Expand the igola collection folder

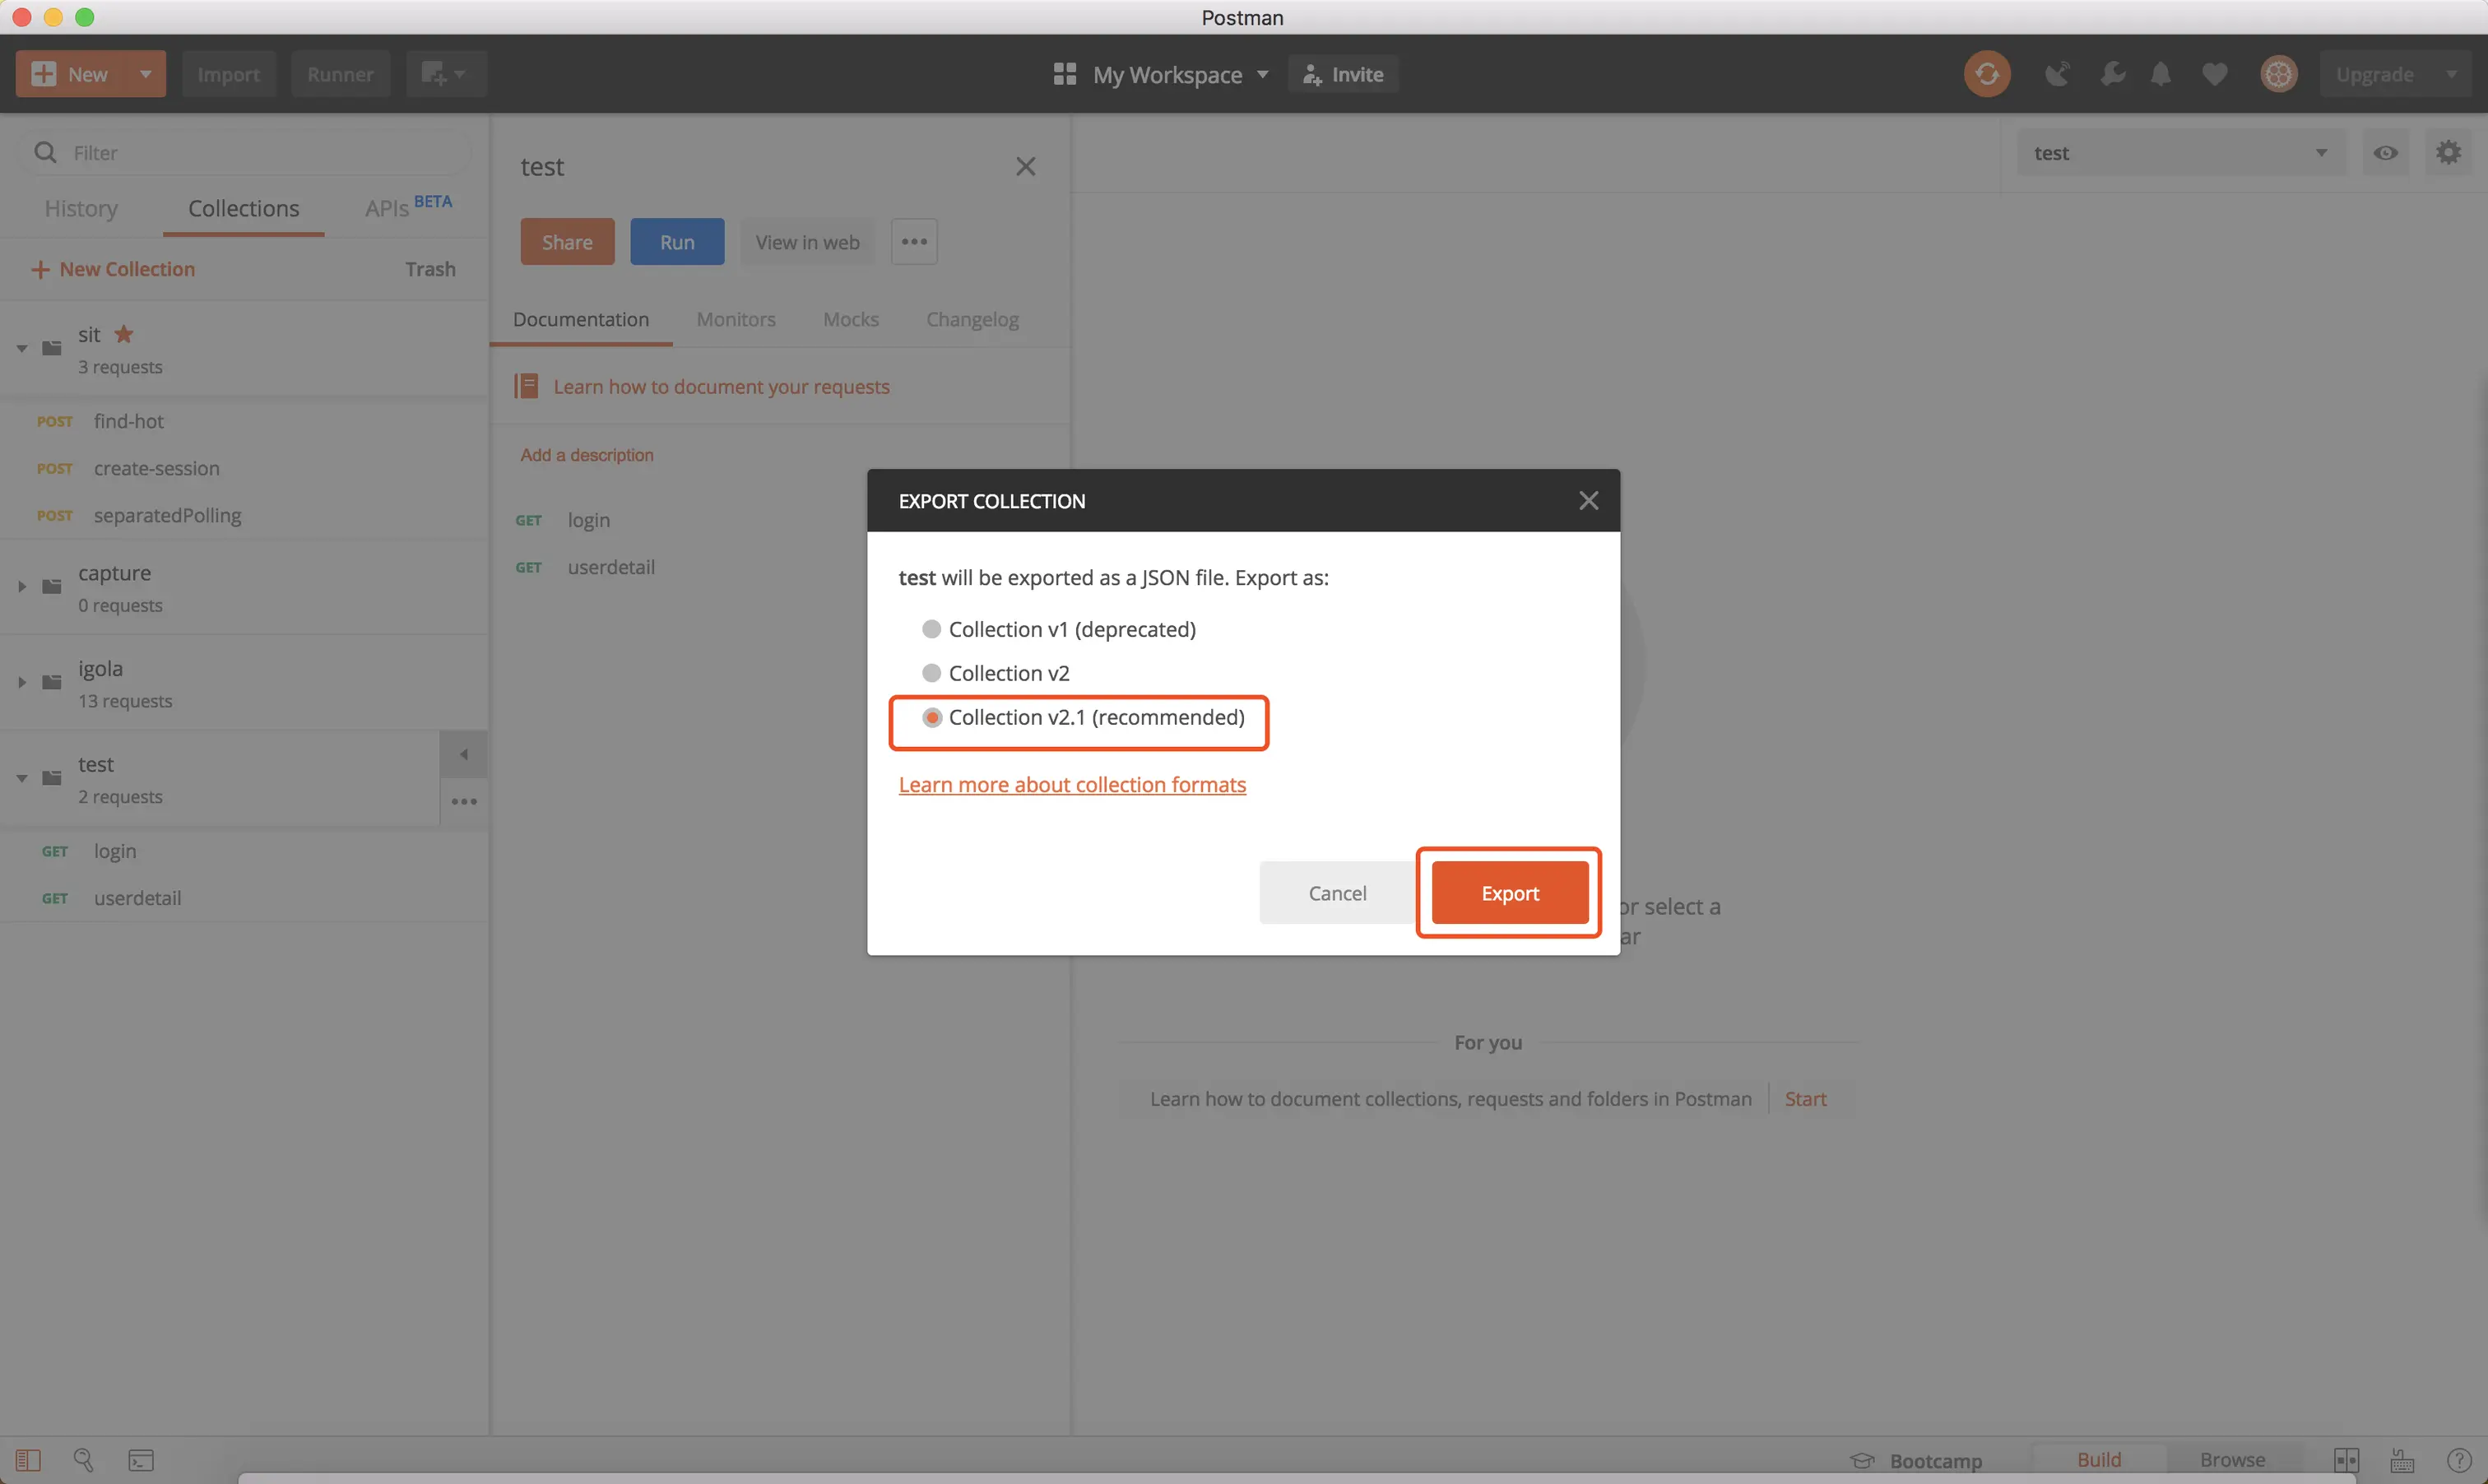[x=22, y=683]
